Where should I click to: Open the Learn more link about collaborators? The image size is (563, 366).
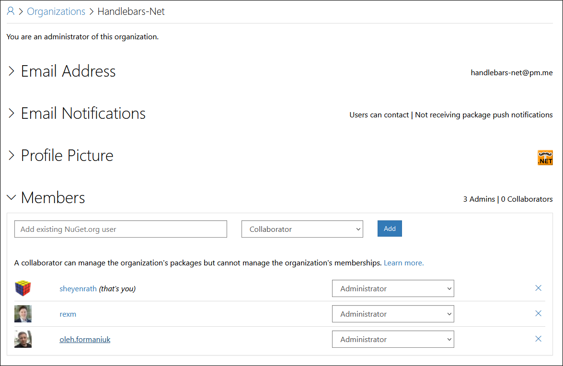[x=403, y=263]
